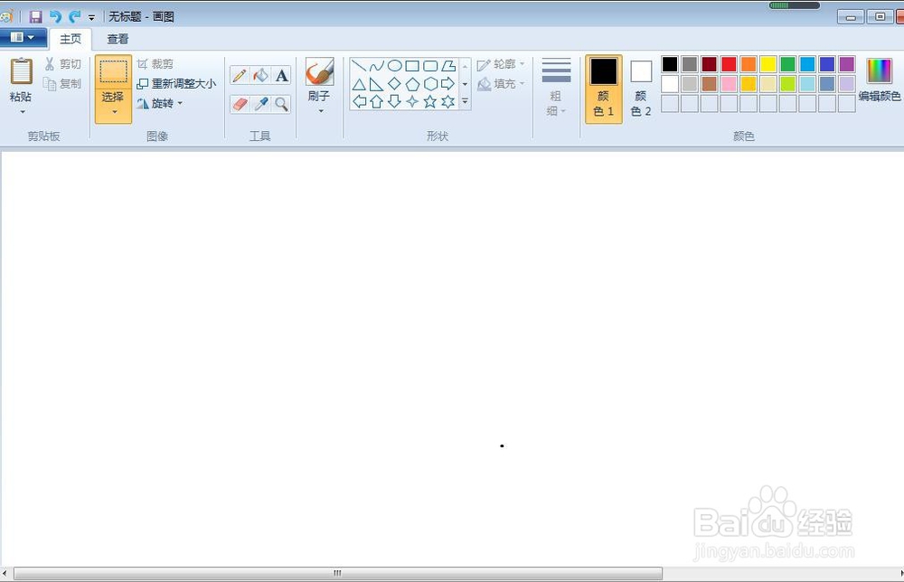The image size is (904, 582).
Task: Choose the hexagon shape
Action: point(430,84)
